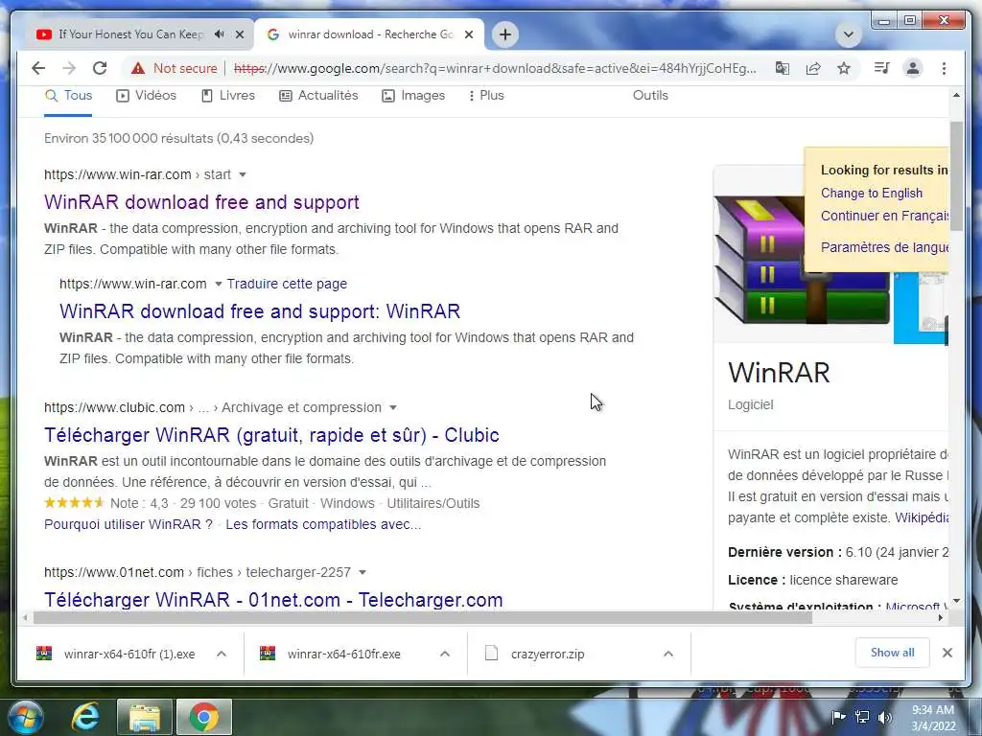
Task: Close the winrar download search tab
Action: pos(468,34)
